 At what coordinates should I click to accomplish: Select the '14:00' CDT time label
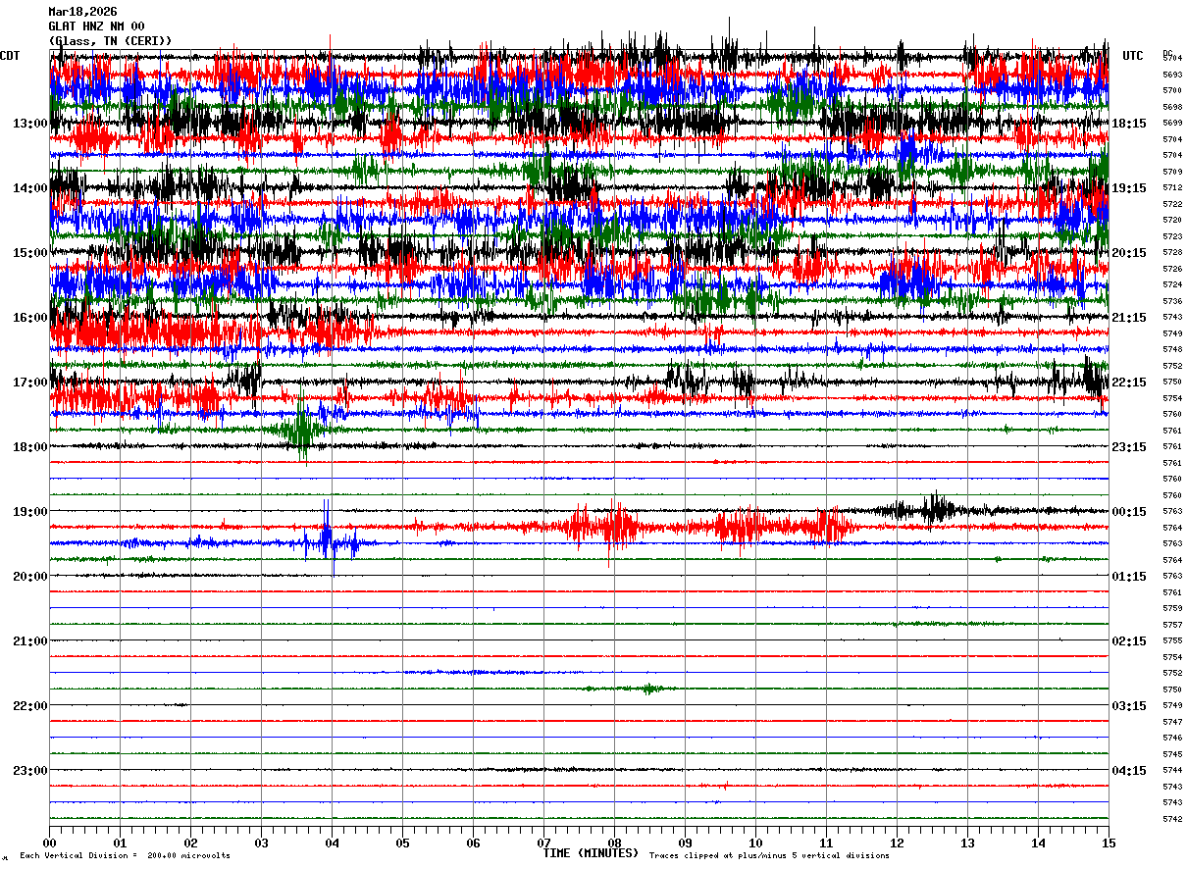pos(30,188)
